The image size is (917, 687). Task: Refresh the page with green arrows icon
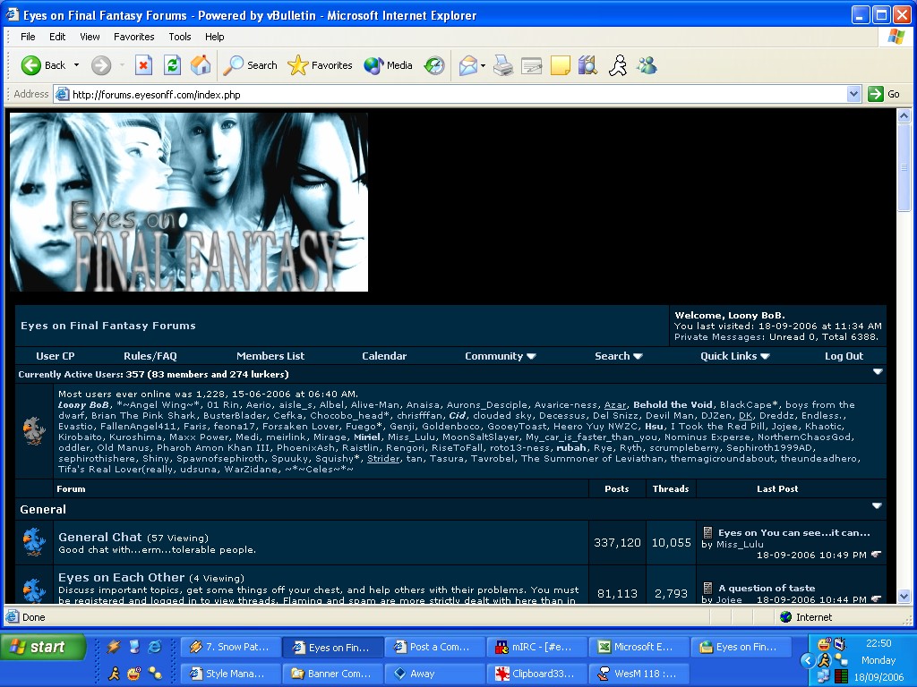(x=172, y=65)
